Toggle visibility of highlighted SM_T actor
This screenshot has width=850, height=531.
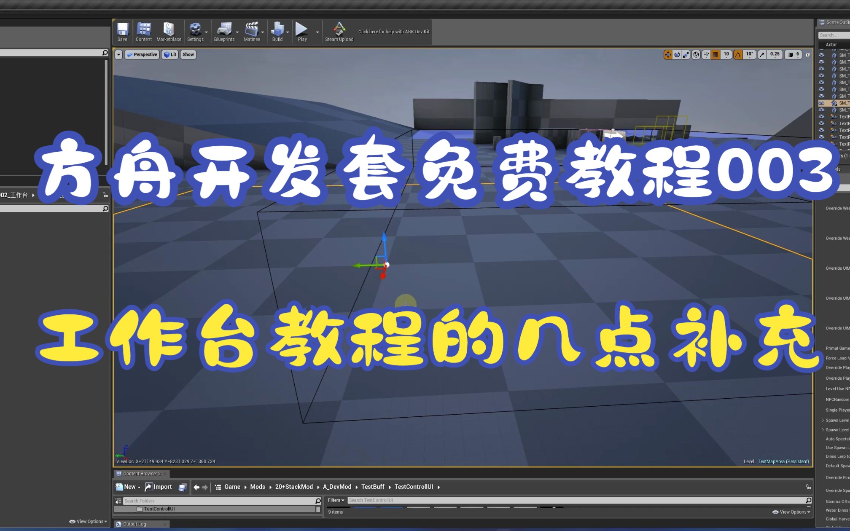(x=821, y=103)
